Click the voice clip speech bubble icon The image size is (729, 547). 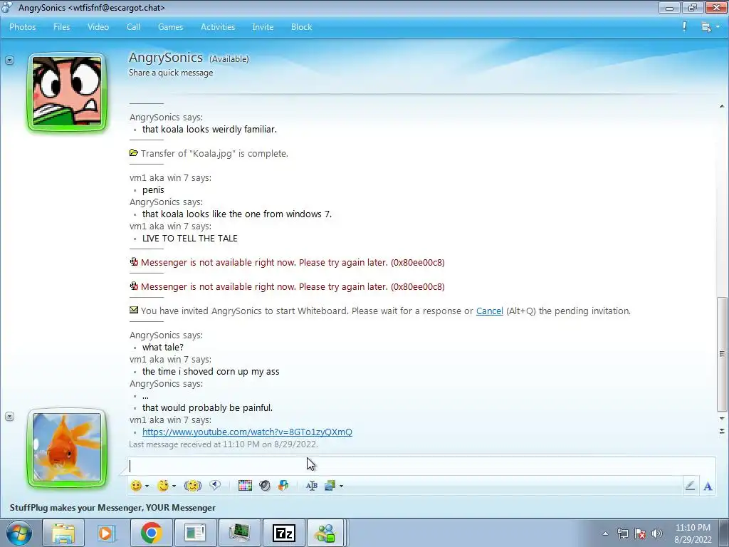pos(215,486)
